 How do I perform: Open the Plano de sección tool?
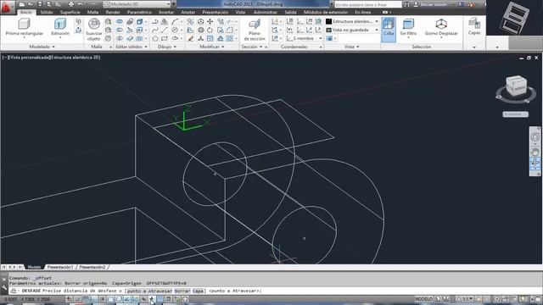click(x=255, y=30)
